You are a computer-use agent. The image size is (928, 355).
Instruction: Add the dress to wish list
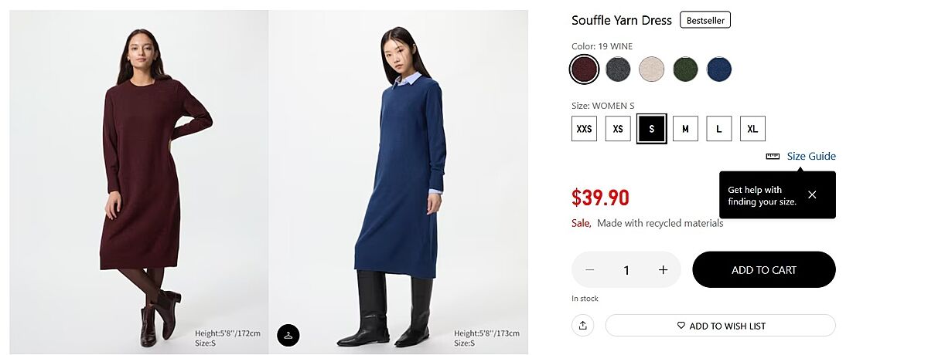pos(720,326)
